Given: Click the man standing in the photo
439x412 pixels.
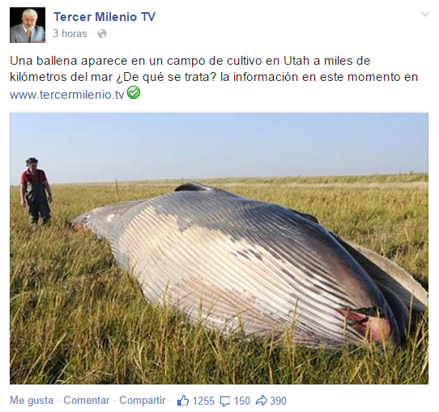Looking at the screenshot, I should [36, 191].
